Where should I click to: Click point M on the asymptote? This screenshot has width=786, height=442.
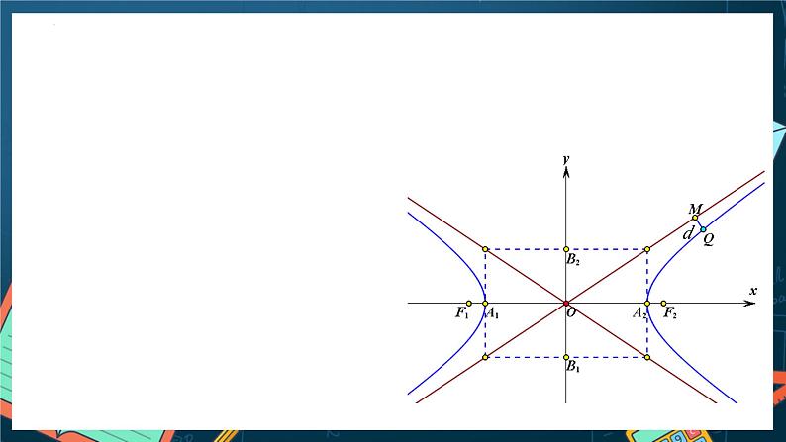(x=695, y=218)
